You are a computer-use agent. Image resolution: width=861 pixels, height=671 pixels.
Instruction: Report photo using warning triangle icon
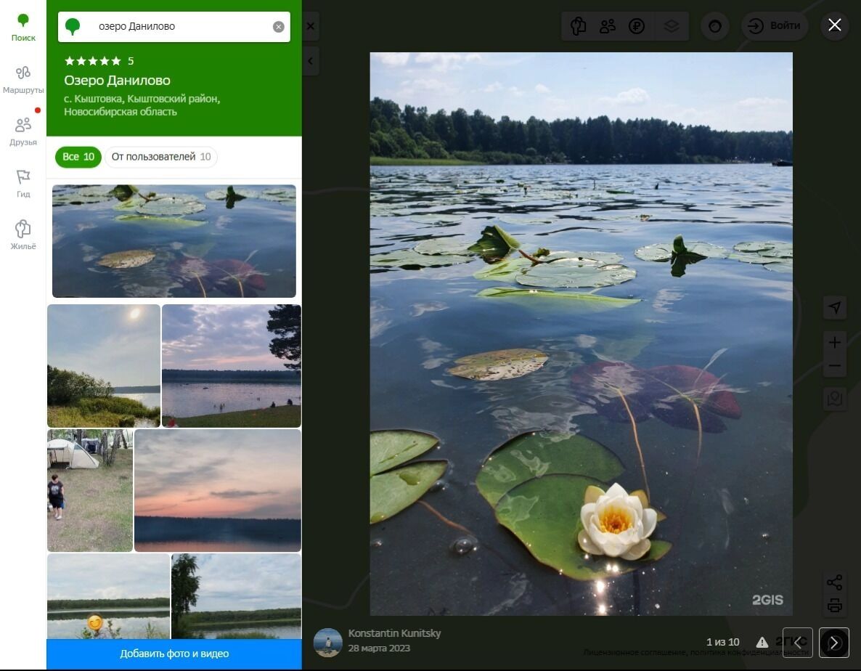click(762, 643)
